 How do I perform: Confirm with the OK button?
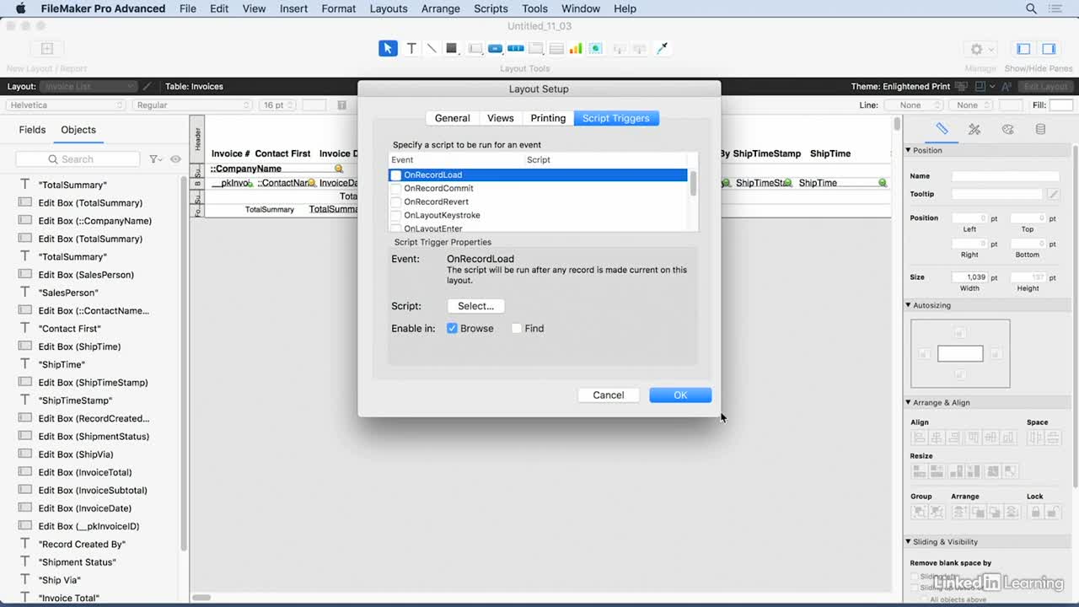coord(680,395)
